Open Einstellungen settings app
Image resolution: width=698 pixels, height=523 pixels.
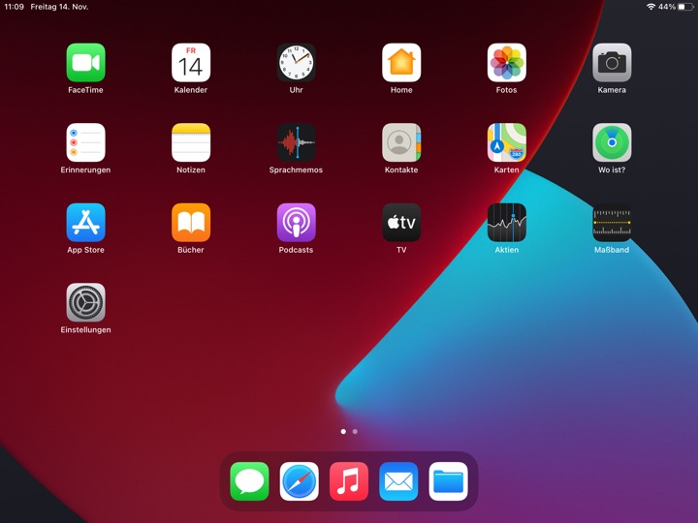(x=86, y=303)
